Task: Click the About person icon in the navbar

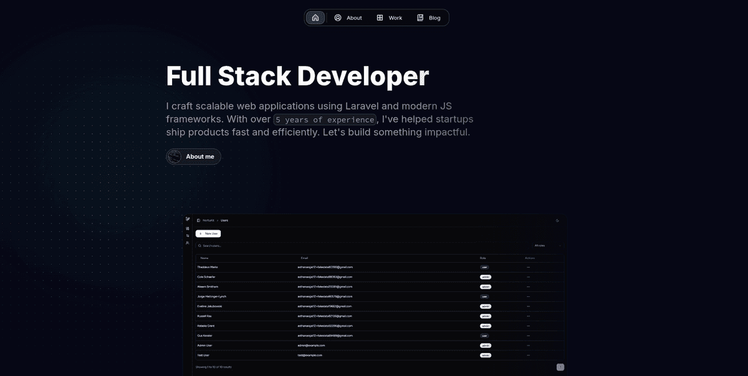Action: pyautogui.click(x=337, y=17)
